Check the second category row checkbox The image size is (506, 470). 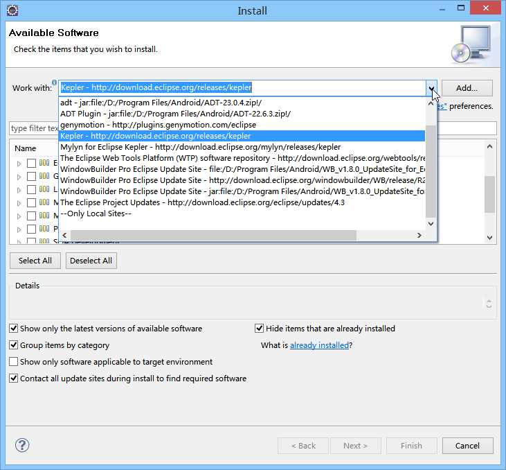click(x=31, y=177)
